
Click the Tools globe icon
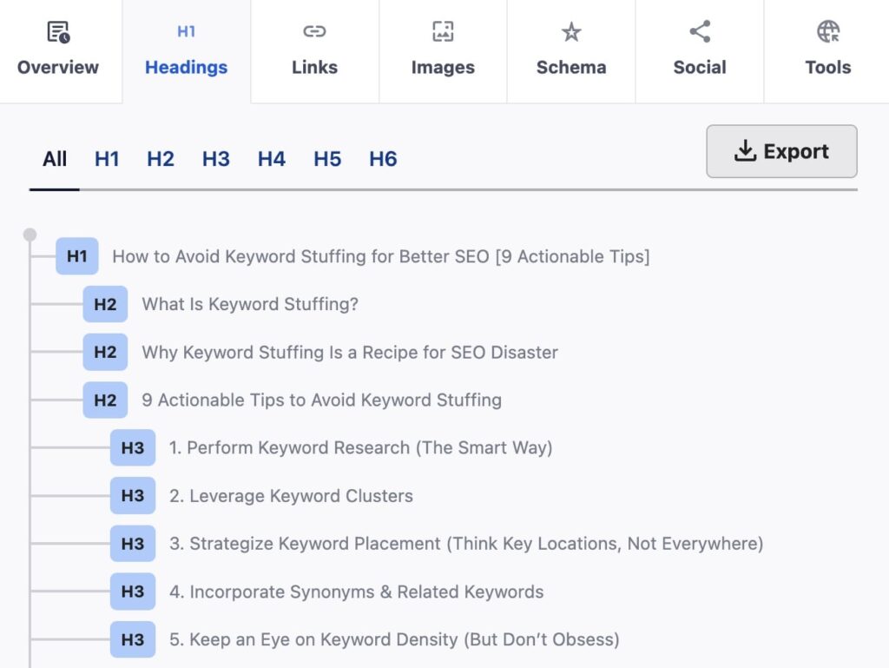[826, 30]
